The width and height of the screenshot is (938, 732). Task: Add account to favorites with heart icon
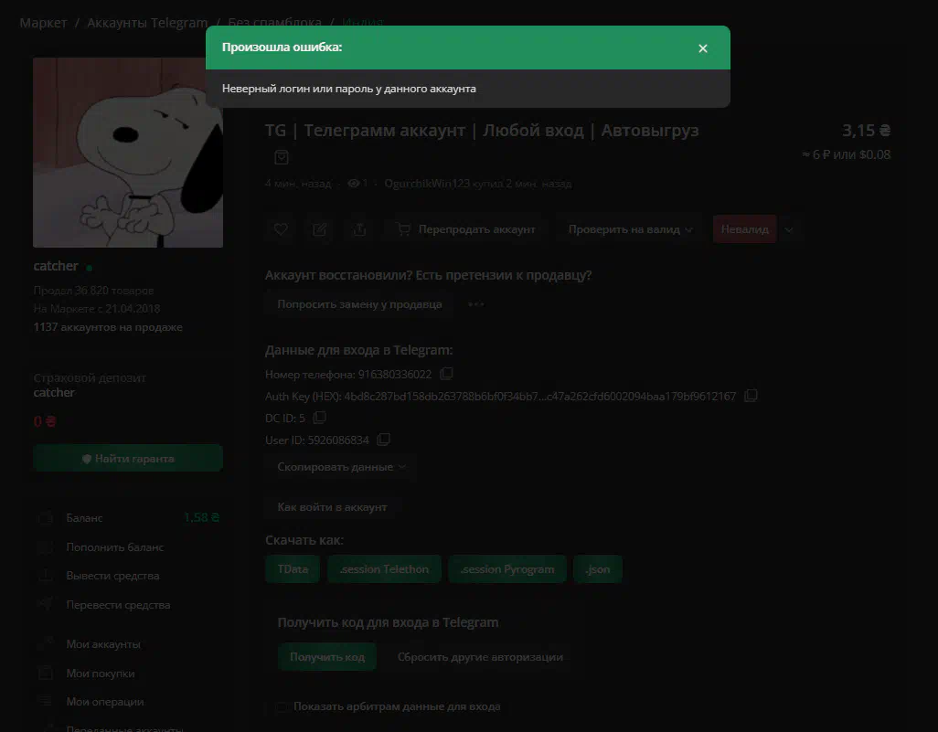tap(281, 229)
